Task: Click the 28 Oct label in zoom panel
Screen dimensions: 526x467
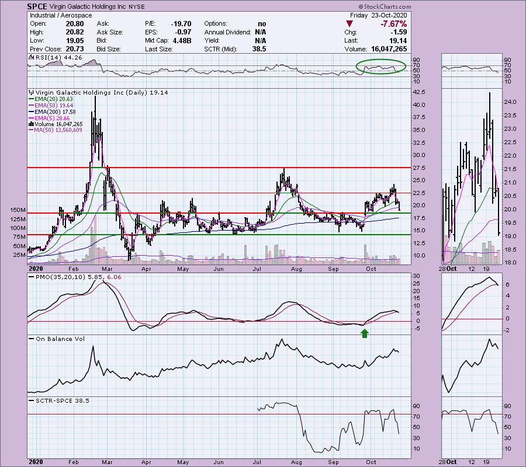Action: pos(448,269)
